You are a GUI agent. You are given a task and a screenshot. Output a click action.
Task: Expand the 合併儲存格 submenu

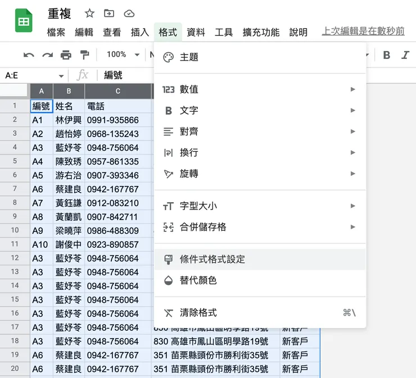pos(260,227)
